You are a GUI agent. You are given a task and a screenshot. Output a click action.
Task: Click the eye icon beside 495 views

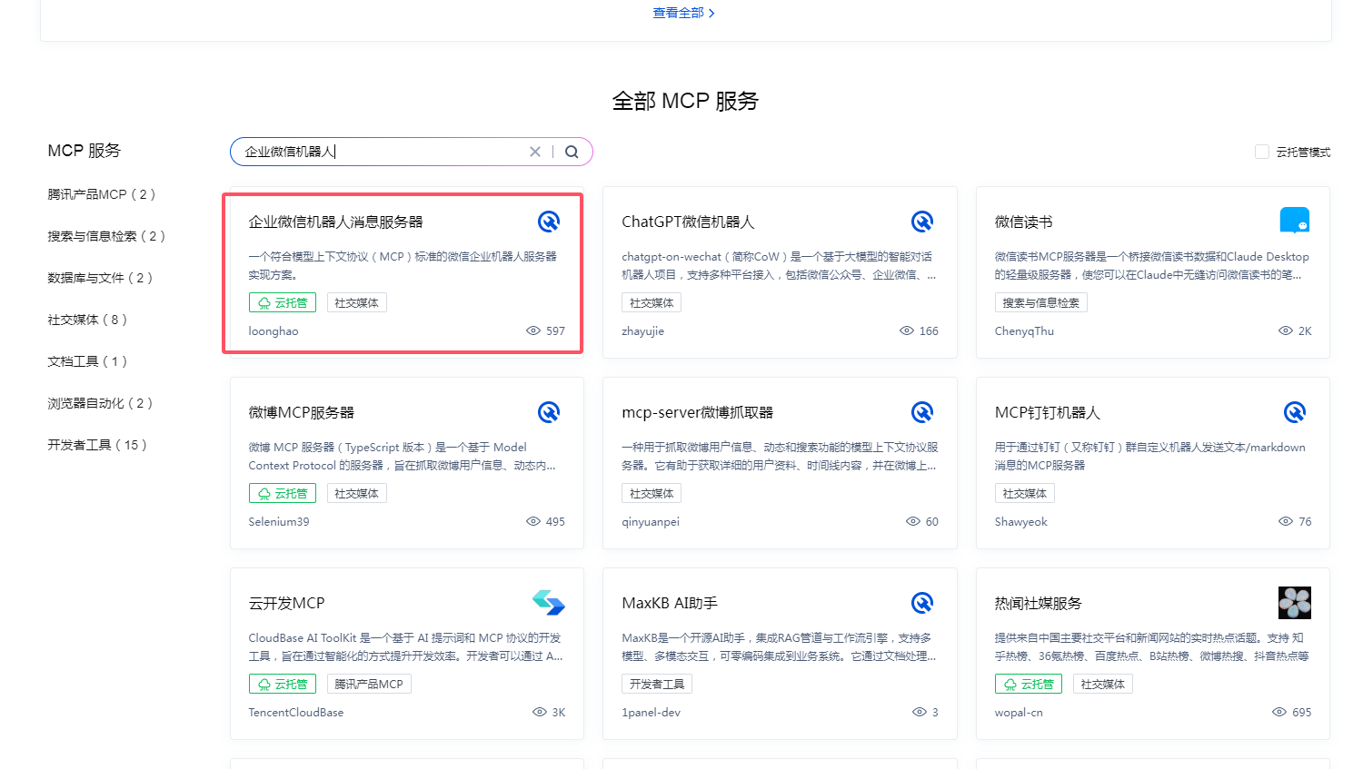[533, 521]
